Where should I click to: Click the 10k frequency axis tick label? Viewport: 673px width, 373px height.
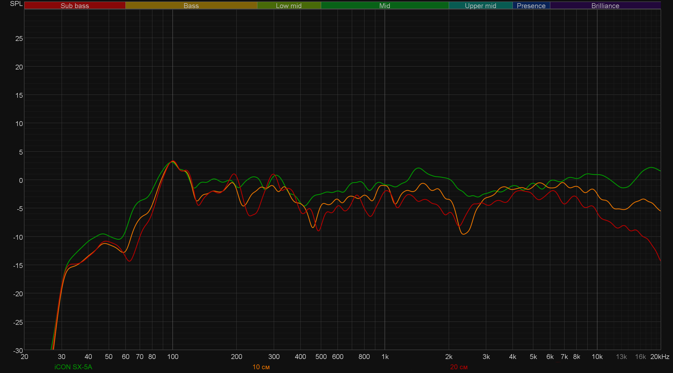click(597, 357)
